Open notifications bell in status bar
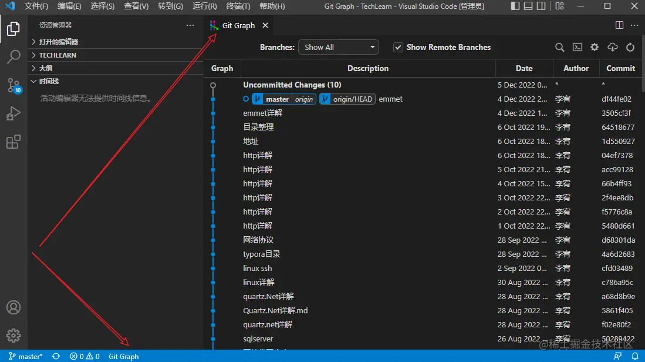The width and height of the screenshot is (645, 362). tap(635, 356)
